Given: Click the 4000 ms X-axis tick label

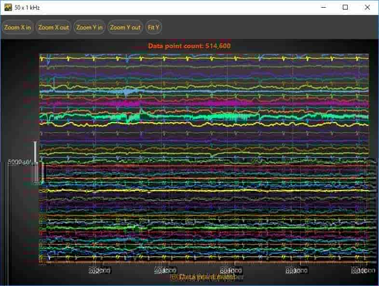Looking at the screenshot, I should [x=165, y=271].
